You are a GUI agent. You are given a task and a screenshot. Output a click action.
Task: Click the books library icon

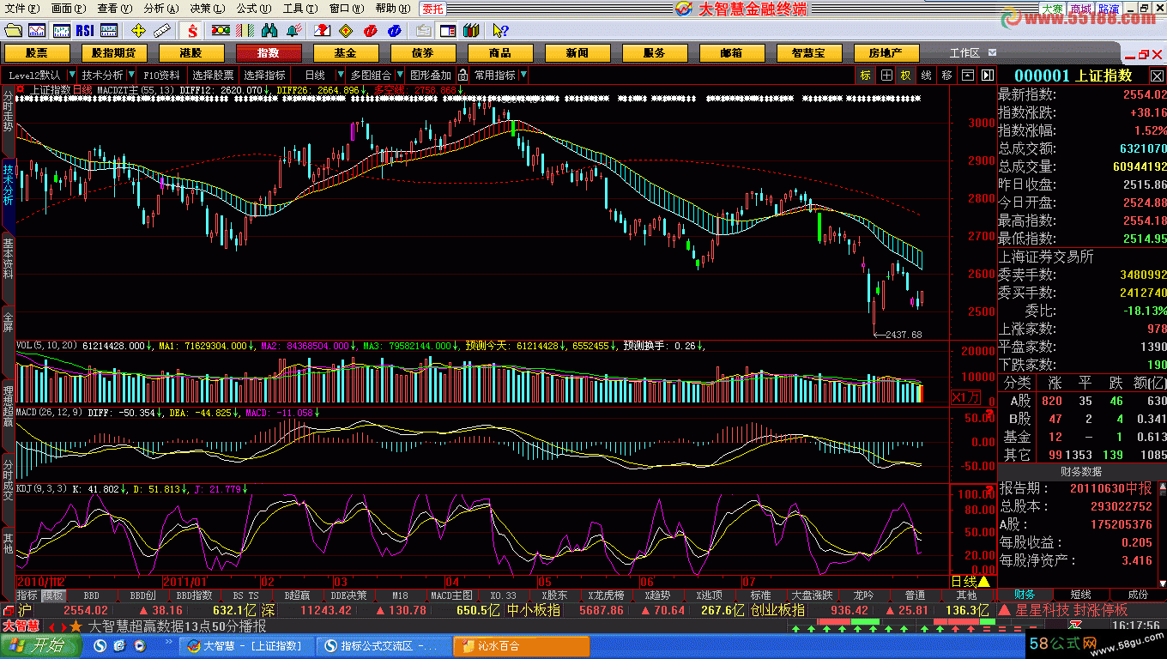[x=470, y=31]
